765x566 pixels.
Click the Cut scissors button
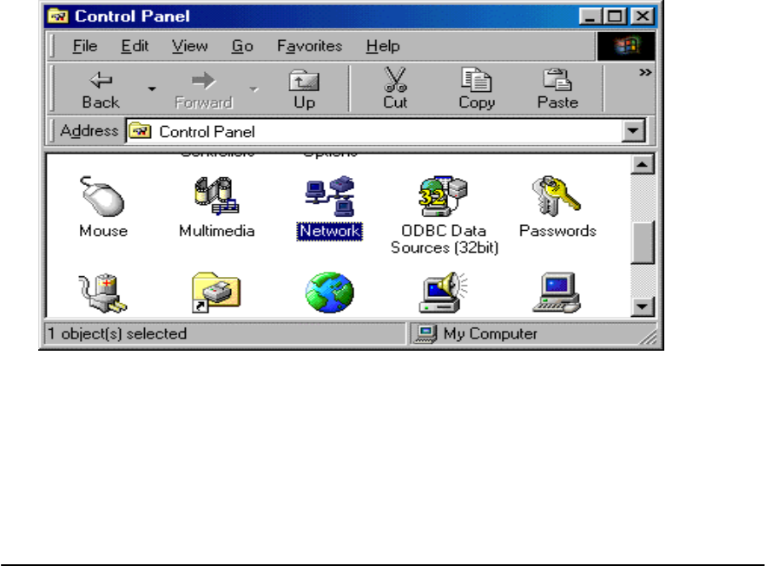[395, 89]
